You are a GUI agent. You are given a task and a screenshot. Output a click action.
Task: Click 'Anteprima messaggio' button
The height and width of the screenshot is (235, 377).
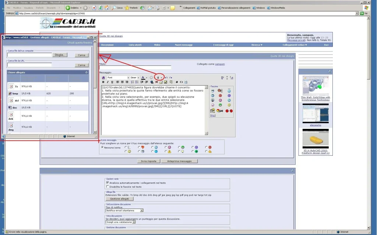pyautogui.click(x=179, y=161)
